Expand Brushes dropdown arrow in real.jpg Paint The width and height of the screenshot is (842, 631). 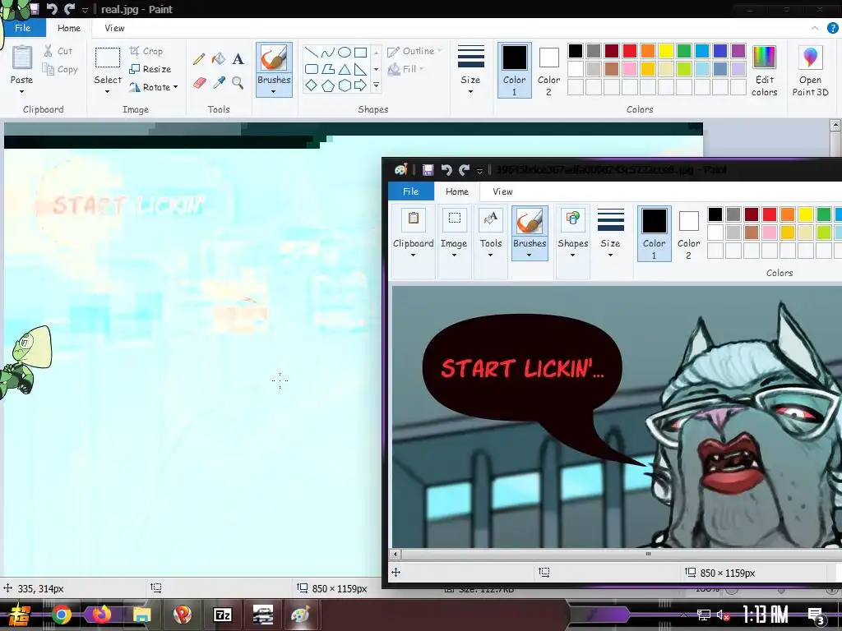(x=274, y=92)
